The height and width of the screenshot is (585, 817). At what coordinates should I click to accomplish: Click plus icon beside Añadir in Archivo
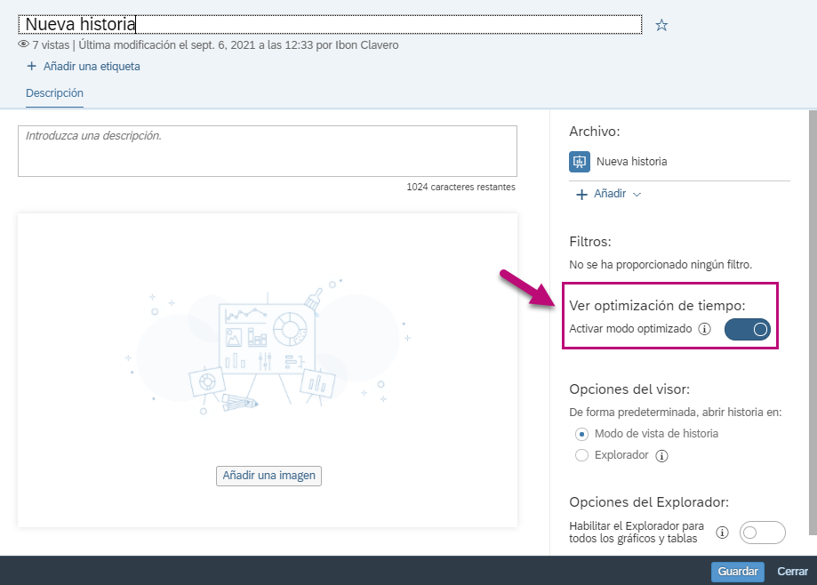[581, 195]
